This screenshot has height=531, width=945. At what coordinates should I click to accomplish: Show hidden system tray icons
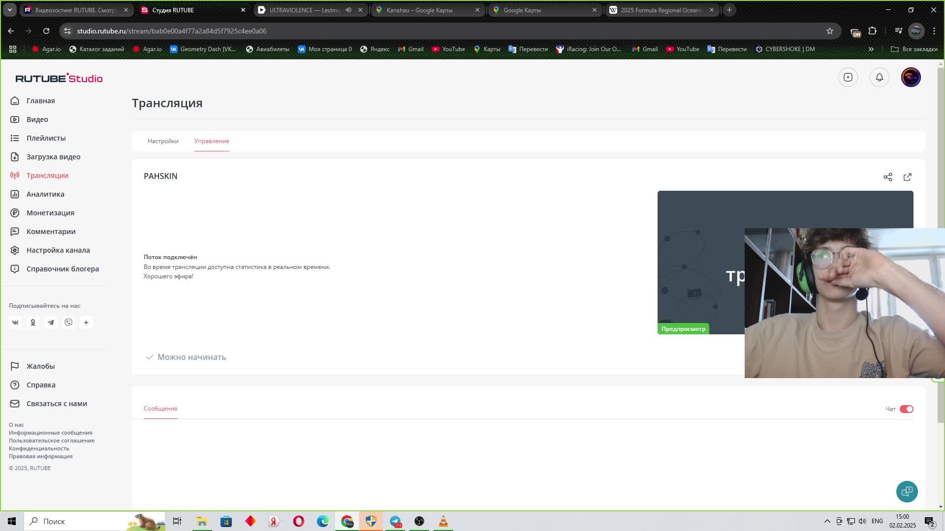pos(827,521)
